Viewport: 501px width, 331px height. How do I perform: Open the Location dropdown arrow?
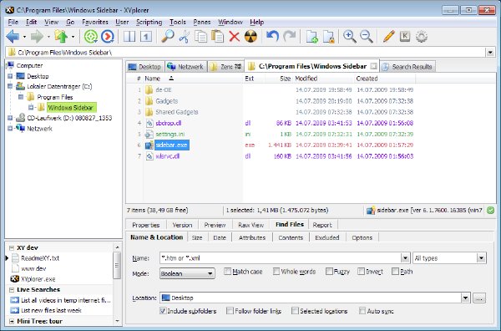pos(466,298)
